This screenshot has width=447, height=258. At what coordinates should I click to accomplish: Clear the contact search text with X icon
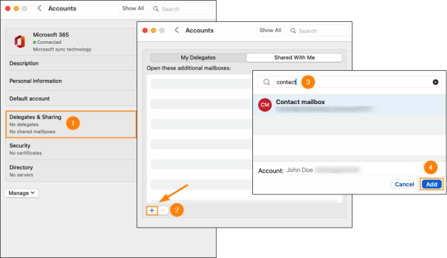436,82
